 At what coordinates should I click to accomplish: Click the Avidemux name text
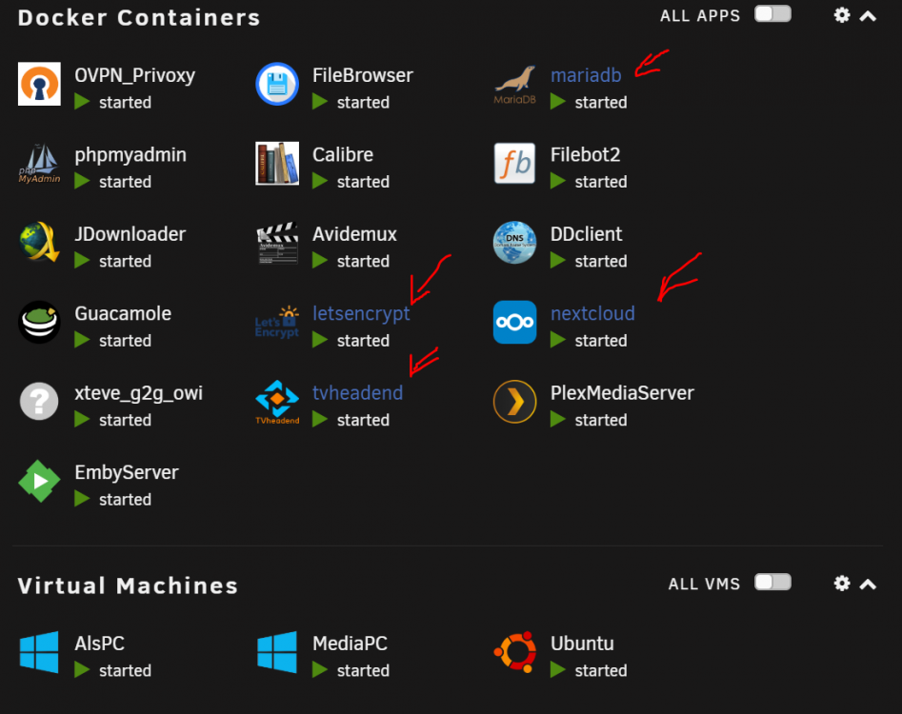[354, 234]
